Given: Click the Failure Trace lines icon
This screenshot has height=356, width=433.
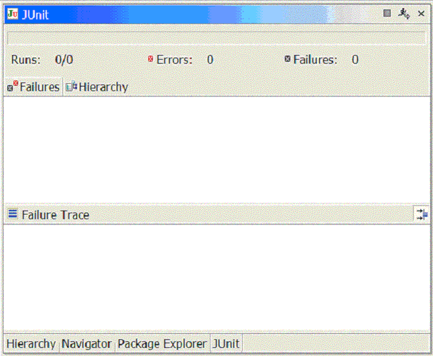Looking at the screenshot, I should [x=13, y=215].
